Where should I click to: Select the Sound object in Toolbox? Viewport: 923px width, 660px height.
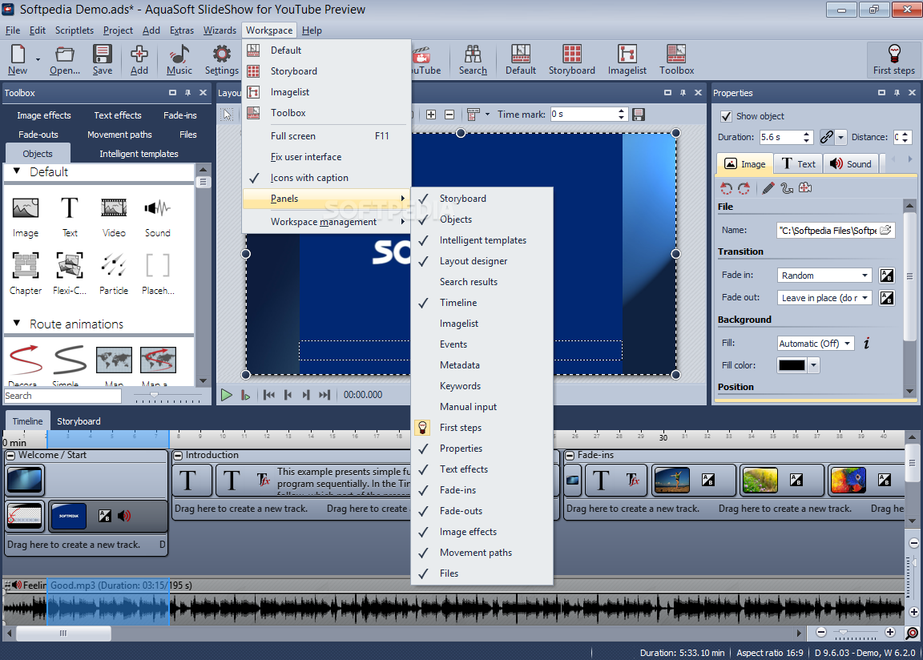(157, 217)
